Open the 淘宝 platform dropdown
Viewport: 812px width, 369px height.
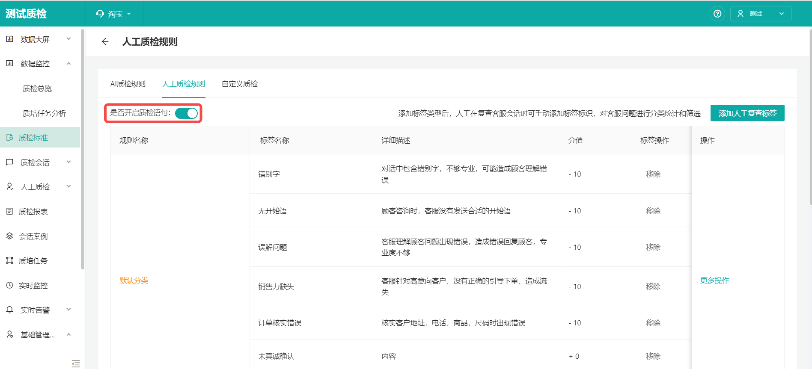[114, 14]
